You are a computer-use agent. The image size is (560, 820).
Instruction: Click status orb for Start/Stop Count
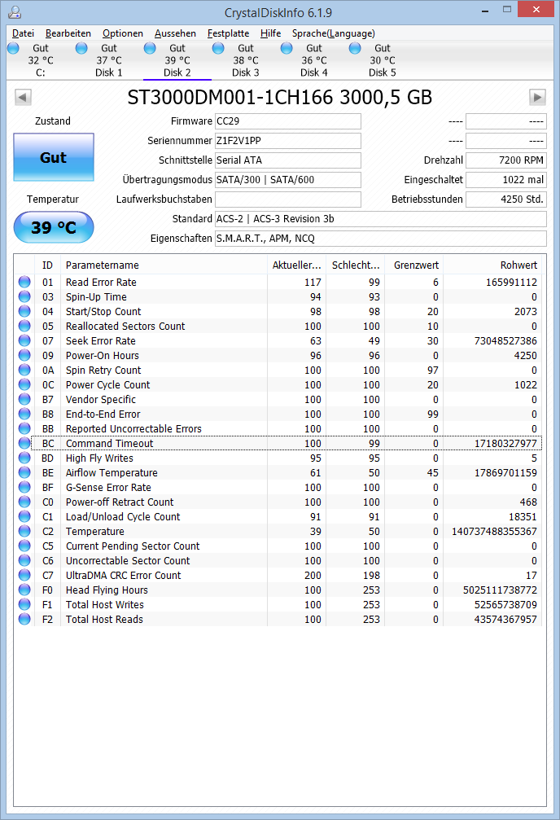(24, 311)
